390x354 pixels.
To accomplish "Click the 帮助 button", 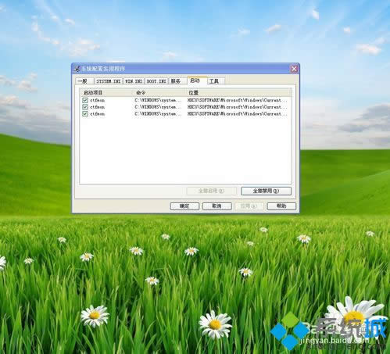I will tap(281, 206).
